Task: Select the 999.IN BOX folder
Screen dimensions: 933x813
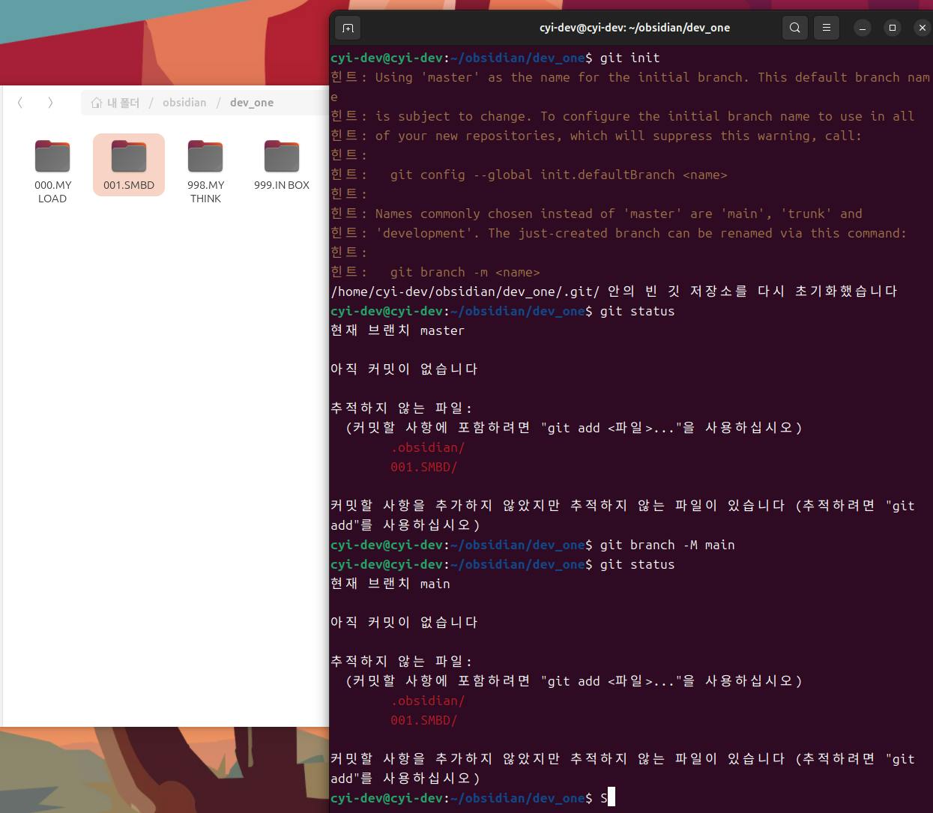Action: point(282,165)
